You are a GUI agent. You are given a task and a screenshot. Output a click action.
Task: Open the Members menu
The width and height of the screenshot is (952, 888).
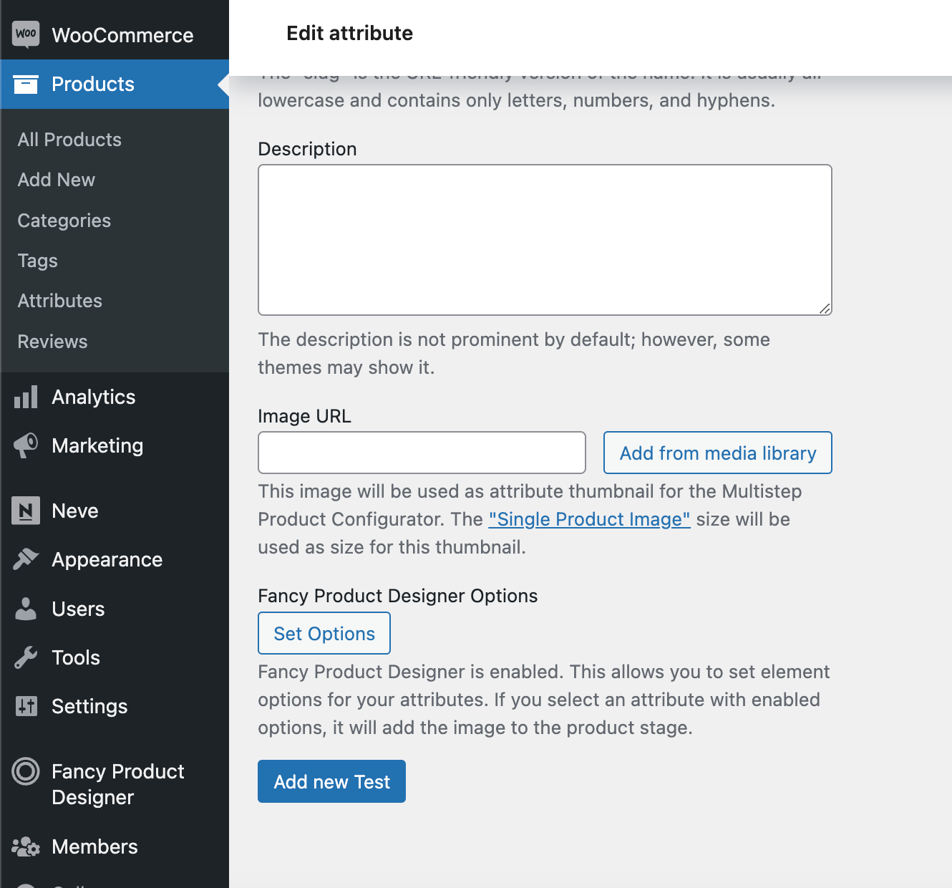pos(115,846)
